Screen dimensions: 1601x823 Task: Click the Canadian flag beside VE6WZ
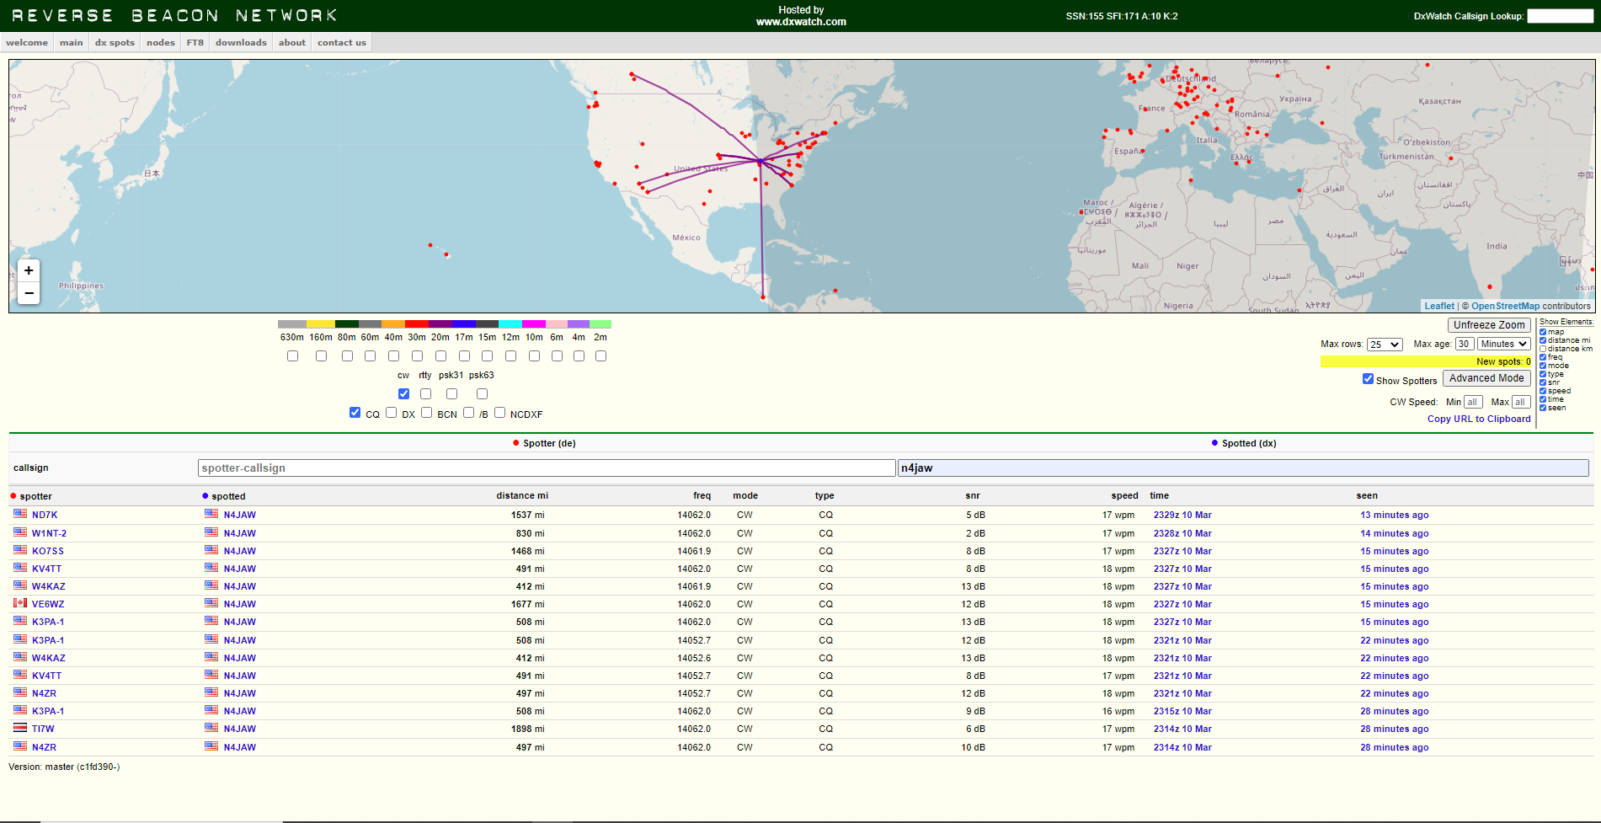click(20, 603)
